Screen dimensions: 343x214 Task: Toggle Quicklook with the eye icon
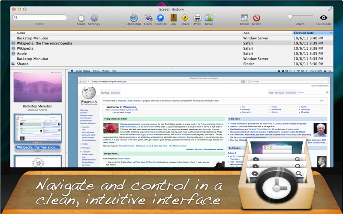324,18
